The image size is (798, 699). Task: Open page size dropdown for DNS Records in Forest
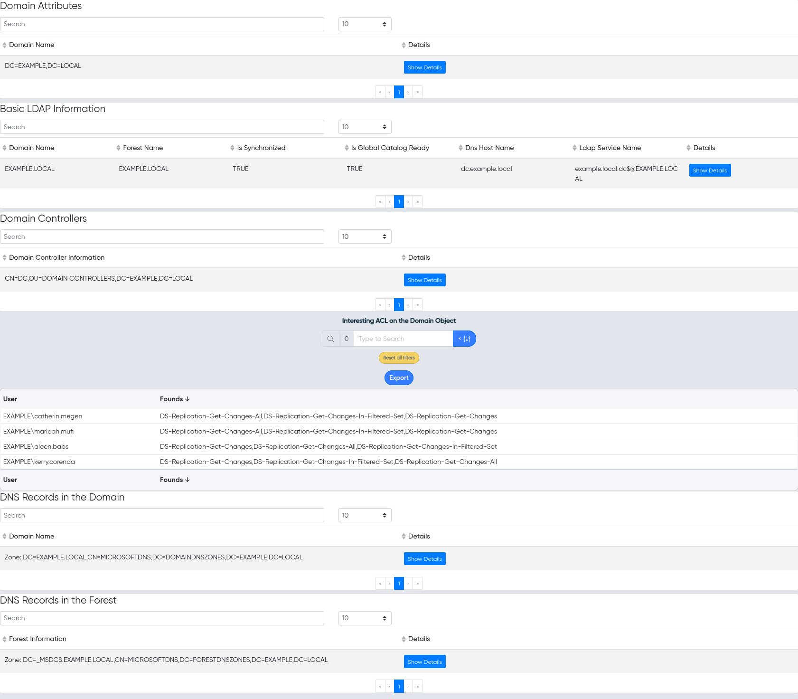pyautogui.click(x=365, y=618)
